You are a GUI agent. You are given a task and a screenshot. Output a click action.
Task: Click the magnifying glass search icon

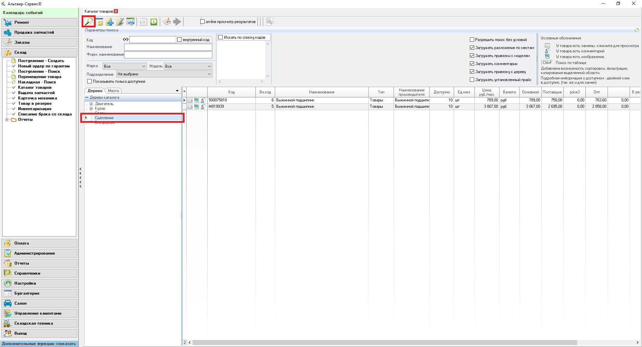[x=89, y=22]
